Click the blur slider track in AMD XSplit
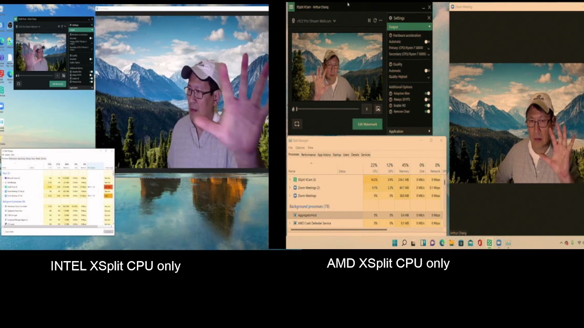Image resolution: width=584 pixels, height=328 pixels. [328, 109]
